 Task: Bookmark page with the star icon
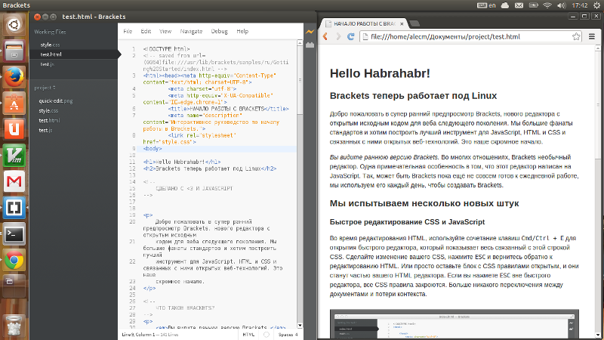pyautogui.click(x=576, y=36)
